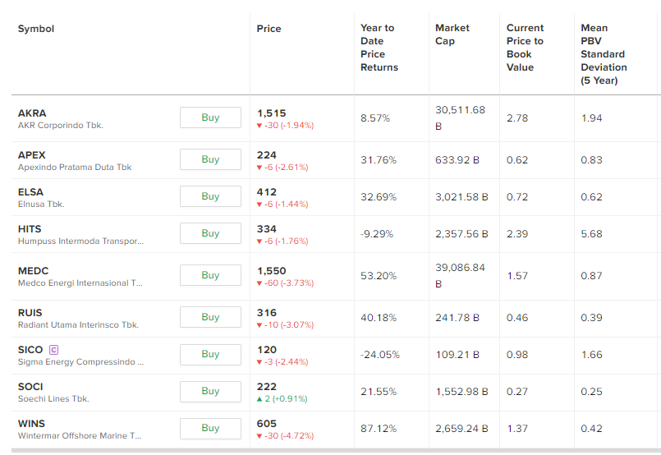
Task: Select the 31.76% YTD return cell
Action: click(379, 160)
